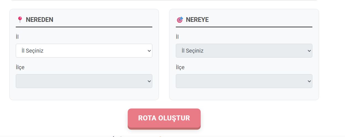Image resolution: width=345 pixels, height=137 pixels.
Task: Open the NEREDEN İl Seçiniz dropdown
Action: 84,51
